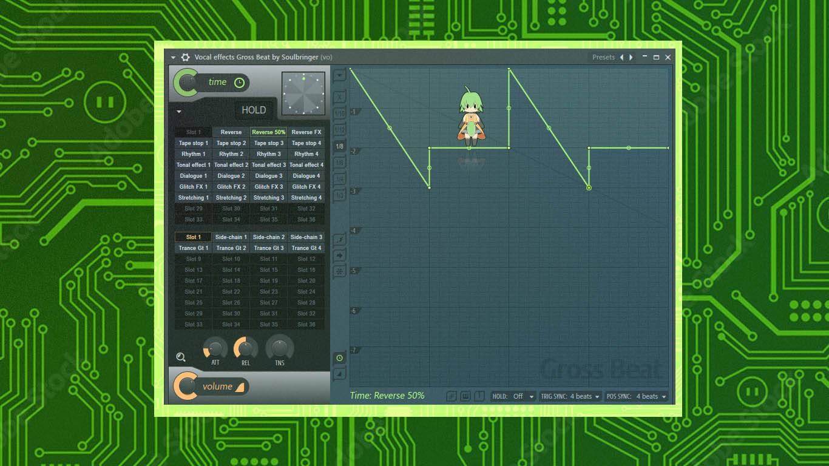Click the snowflake freeze icon in the side strip
Image resolution: width=829 pixels, height=466 pixels.
point(339,271)
